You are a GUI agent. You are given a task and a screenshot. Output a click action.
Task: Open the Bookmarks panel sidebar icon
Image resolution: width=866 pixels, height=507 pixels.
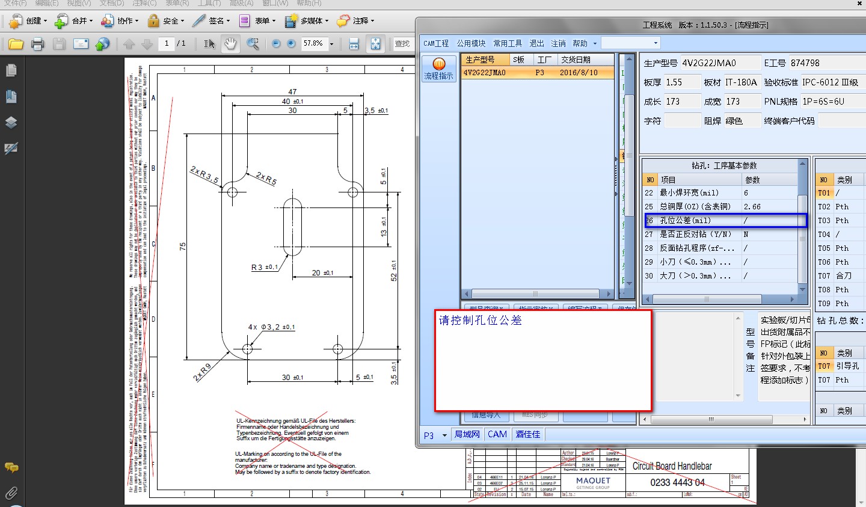pos(11,96)
